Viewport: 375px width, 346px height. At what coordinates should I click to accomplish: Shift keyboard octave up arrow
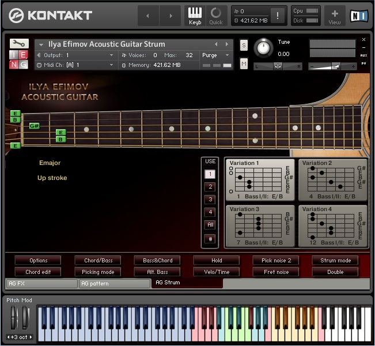pyautogui.click(x=31, y=337)
